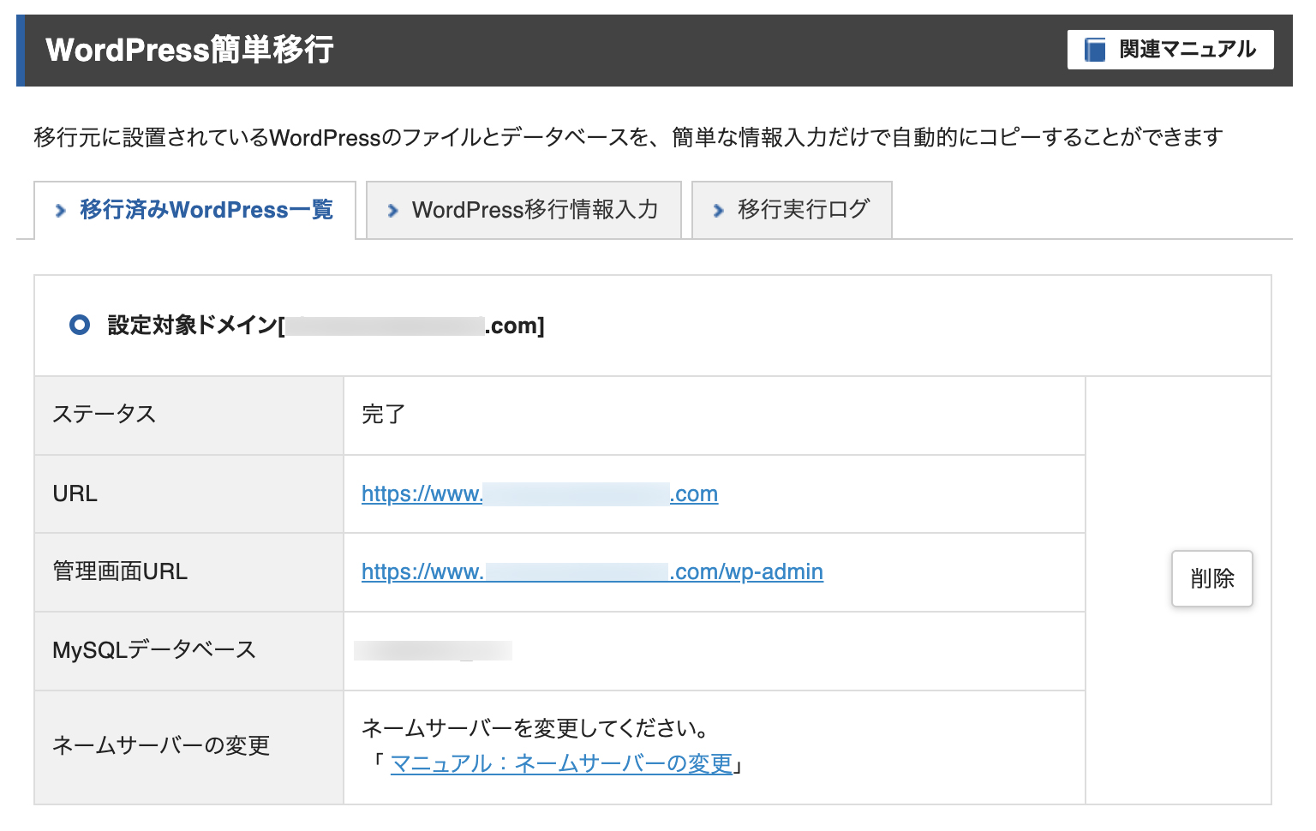This screenshot has height=831, width=1316.
Task: Click the blue vertical bar beside WordPress簡単移行 title
Action: [19, 51]
